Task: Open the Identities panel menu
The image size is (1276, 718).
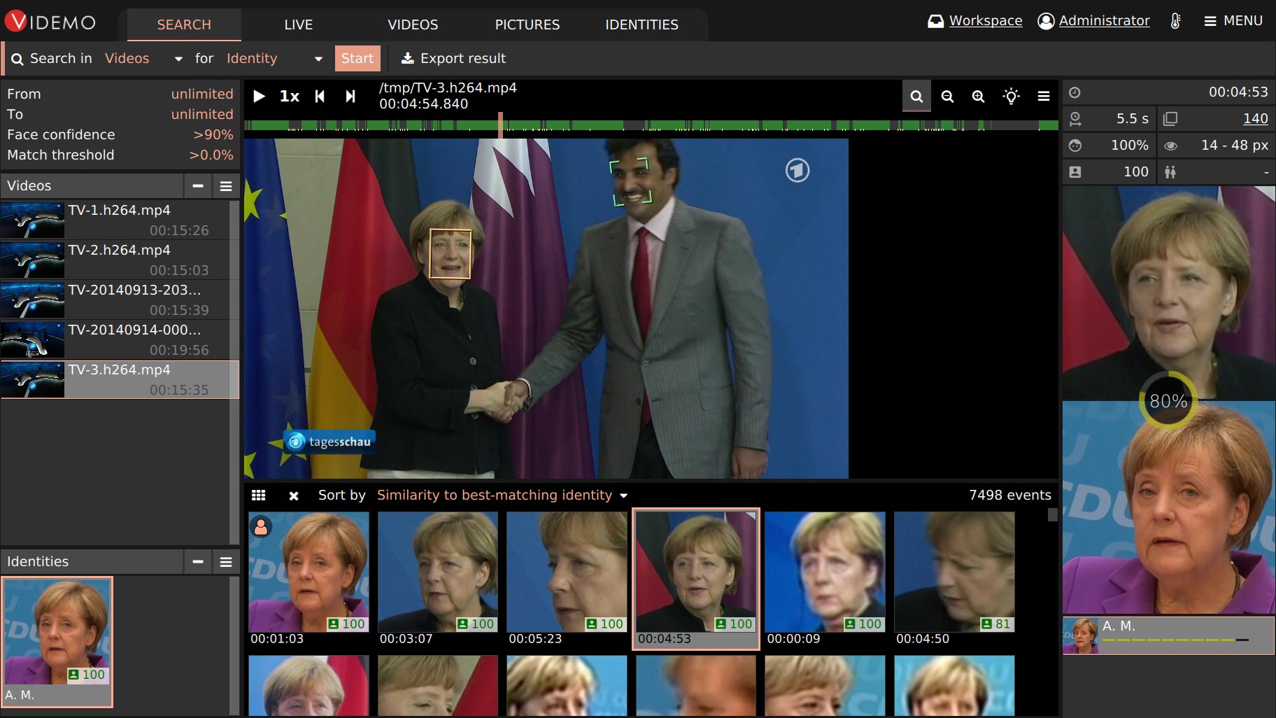Action: [226, 562]
